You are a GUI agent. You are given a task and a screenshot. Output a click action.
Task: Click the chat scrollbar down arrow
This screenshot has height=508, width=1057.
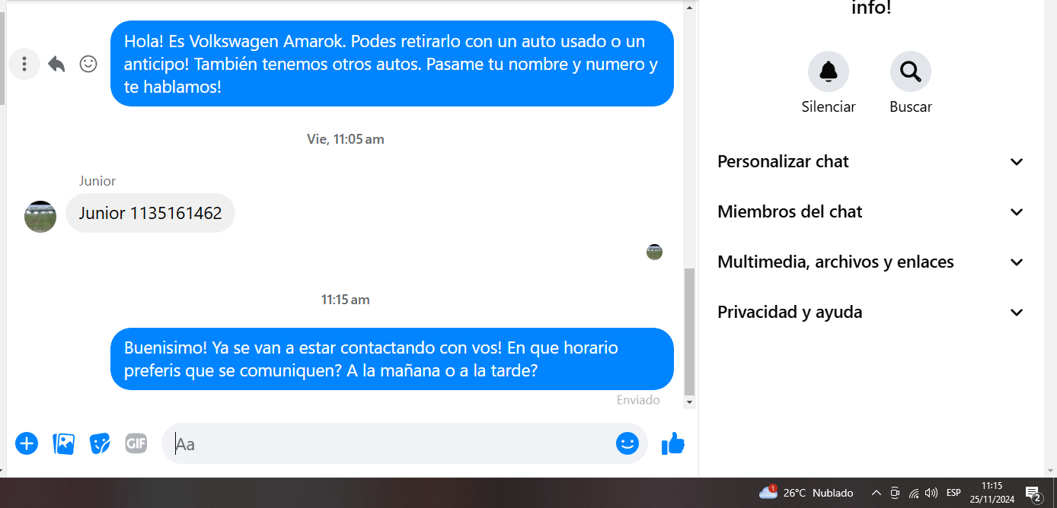coord(689,402)
